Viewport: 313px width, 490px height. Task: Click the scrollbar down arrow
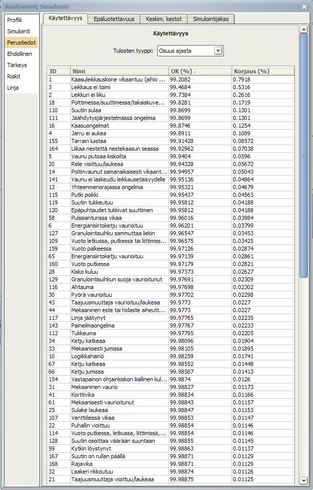click(x=303, y=480)
